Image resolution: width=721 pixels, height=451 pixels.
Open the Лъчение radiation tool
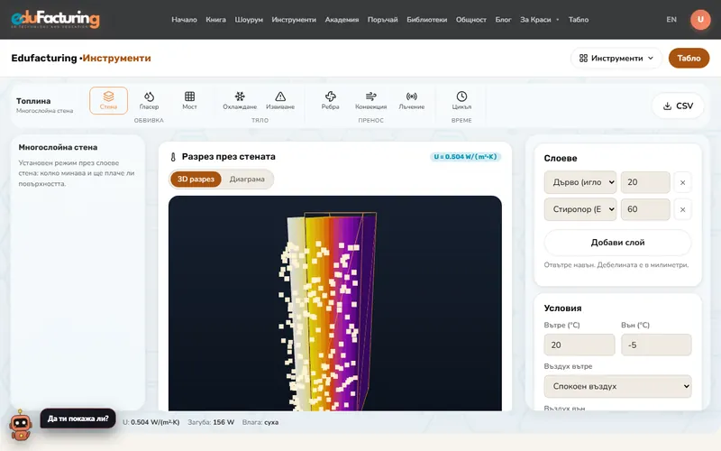(x=412, y=100)
